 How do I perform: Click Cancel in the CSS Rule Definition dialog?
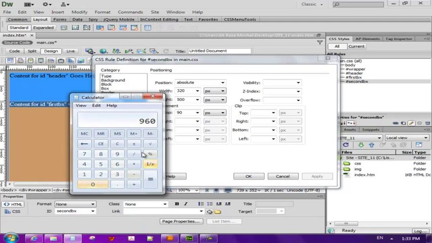(283, 176)
